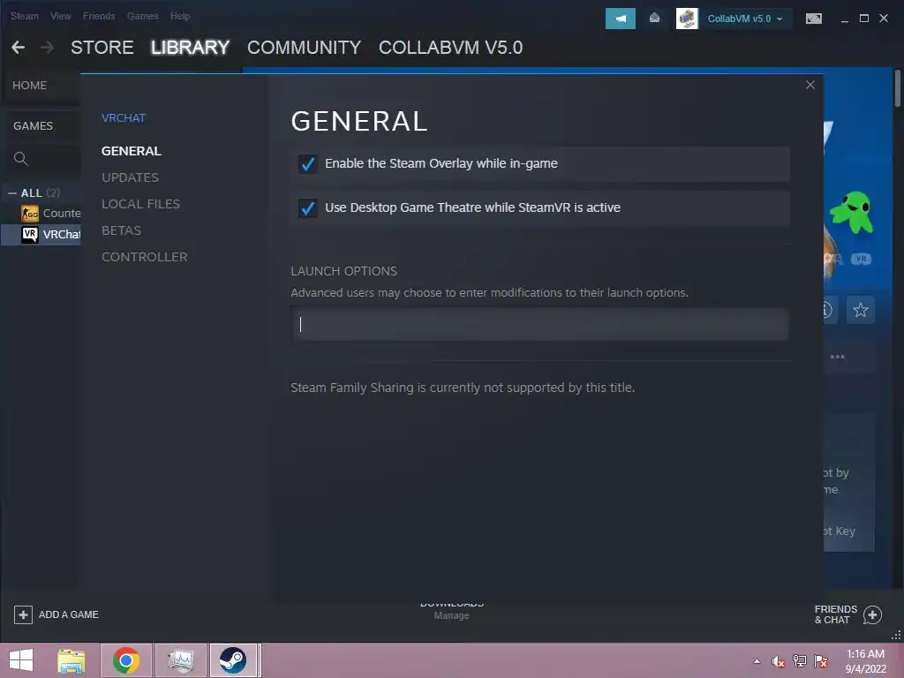Open Downloads Manage link
Screen dimensions: 904x678
pyautogui.click(x=451, y=615)
